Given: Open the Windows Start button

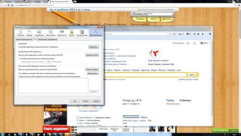Looking at the screenshot, I should pos(2,134).
